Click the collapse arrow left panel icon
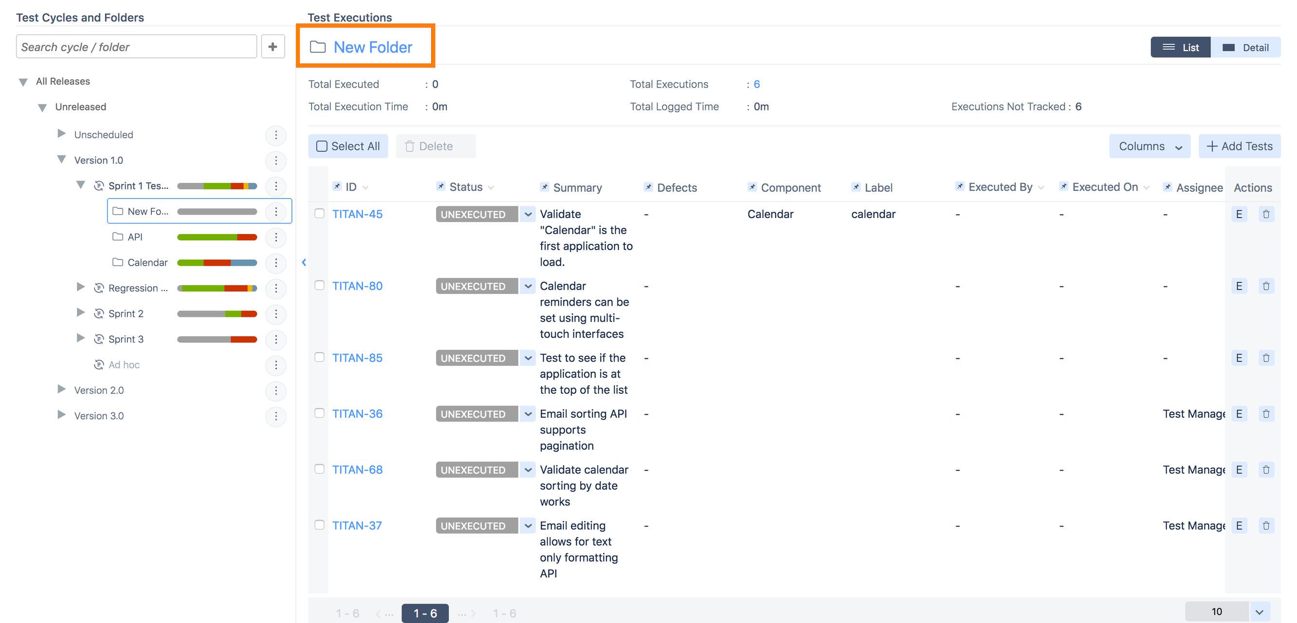1297x623 pixels. click(304, 262)
